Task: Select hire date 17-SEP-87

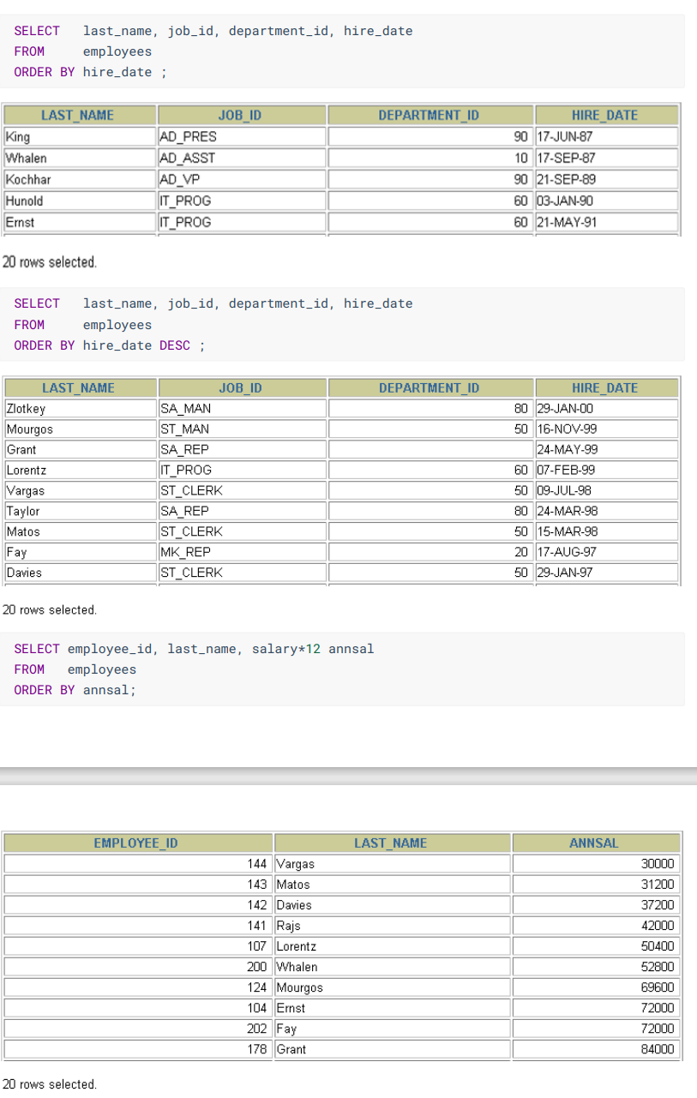Action: point(606,159)
